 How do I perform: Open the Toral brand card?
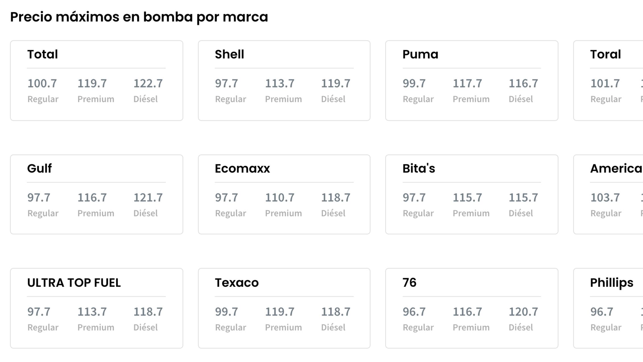pos(605,54)
